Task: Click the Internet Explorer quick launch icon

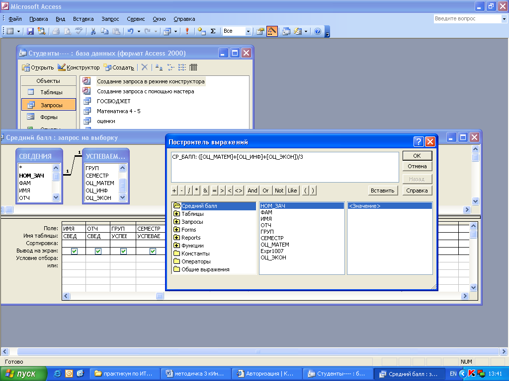Action: [58, 374]
